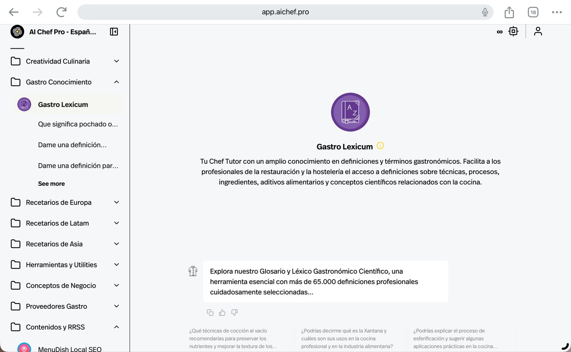Click the Recetarios de Latam folder icon
The image size is (571, 352).
pos(15,223)
